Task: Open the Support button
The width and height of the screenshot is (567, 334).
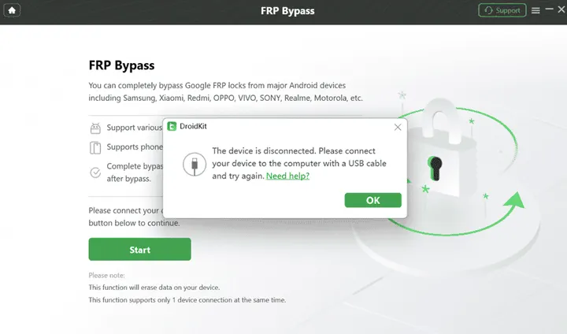Action: [x=502, y=10]
